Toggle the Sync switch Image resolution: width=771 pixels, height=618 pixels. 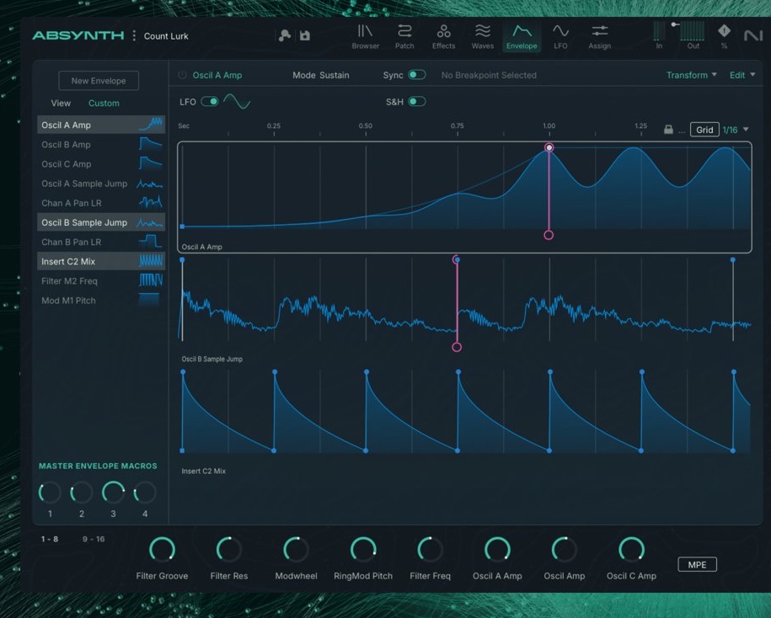click(416, 75)
